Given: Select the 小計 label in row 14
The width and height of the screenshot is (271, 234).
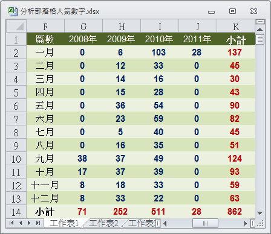Looking at the screenshot, I should click(x=45, y=212).
